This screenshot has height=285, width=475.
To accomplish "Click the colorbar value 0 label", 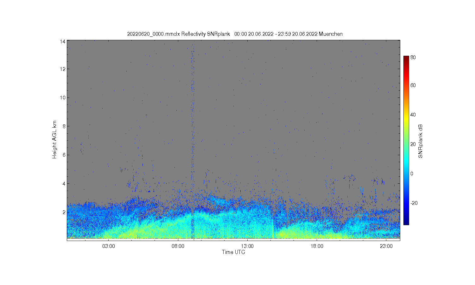I will click(412, 174).
